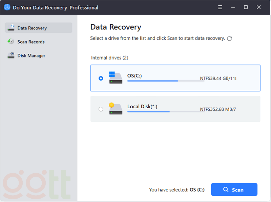This screenshot has width=271, height=202.
Task: Open the Scan Records section
Action: coord(31,42)
